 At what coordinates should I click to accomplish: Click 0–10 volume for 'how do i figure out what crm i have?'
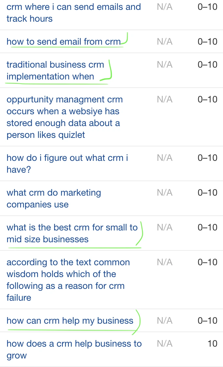click(x=207, y=158)
